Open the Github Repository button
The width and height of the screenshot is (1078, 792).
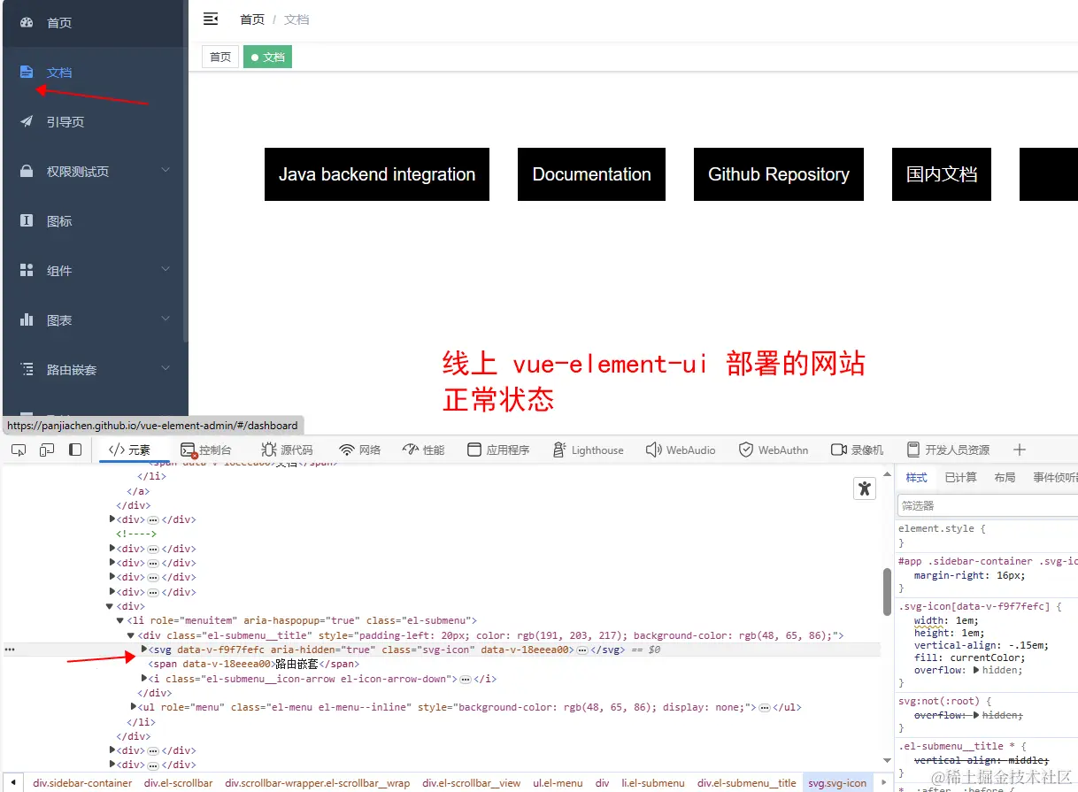tap(779, 174)
